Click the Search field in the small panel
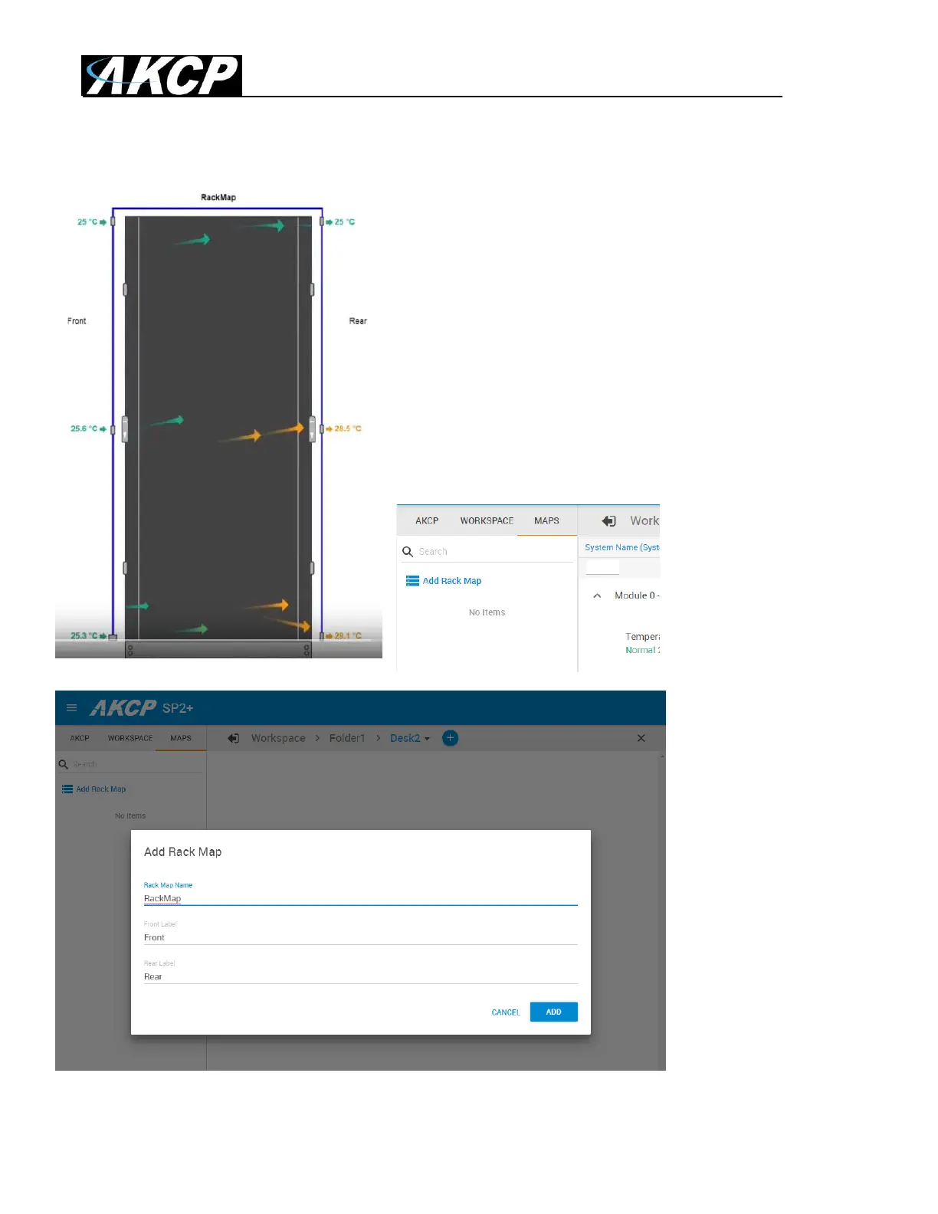938x1214 pixels. [x=494, y=552]
